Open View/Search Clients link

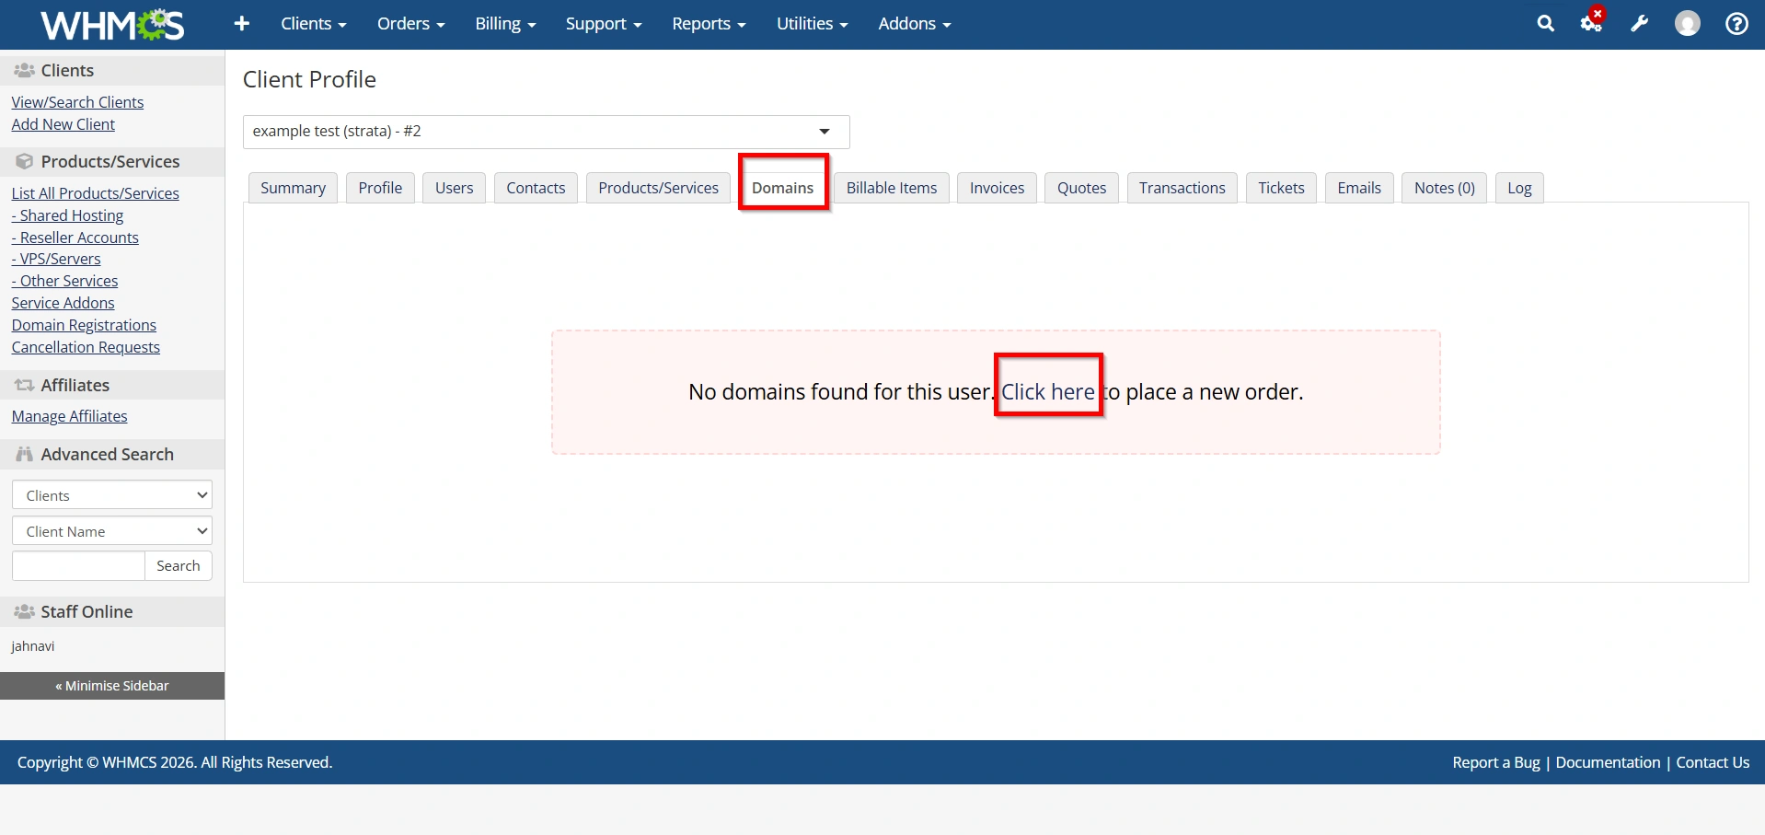(x=77, y=102)
